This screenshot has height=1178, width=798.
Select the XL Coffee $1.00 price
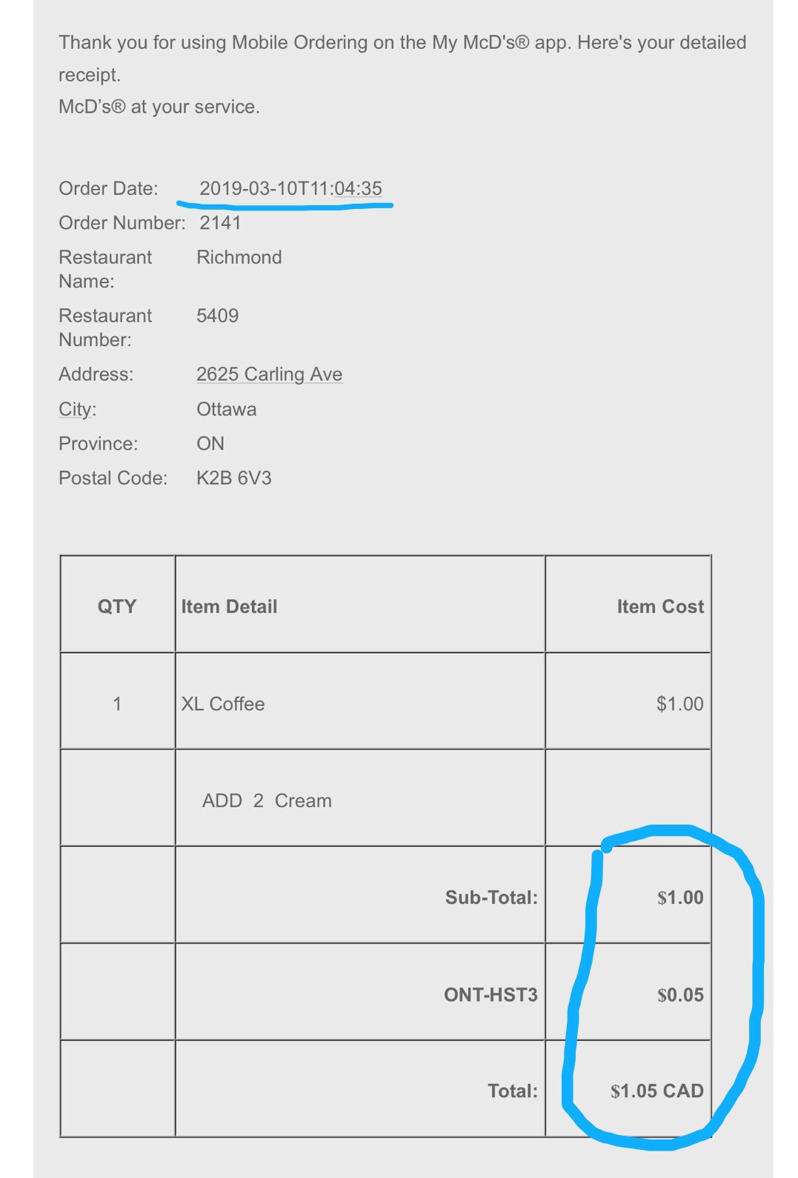point(679,704)
